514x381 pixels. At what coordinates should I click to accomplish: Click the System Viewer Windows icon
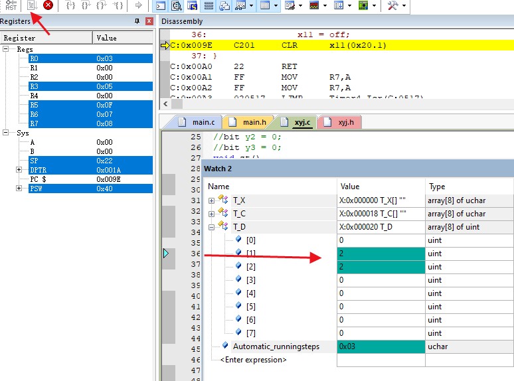[x=363, y=5]
